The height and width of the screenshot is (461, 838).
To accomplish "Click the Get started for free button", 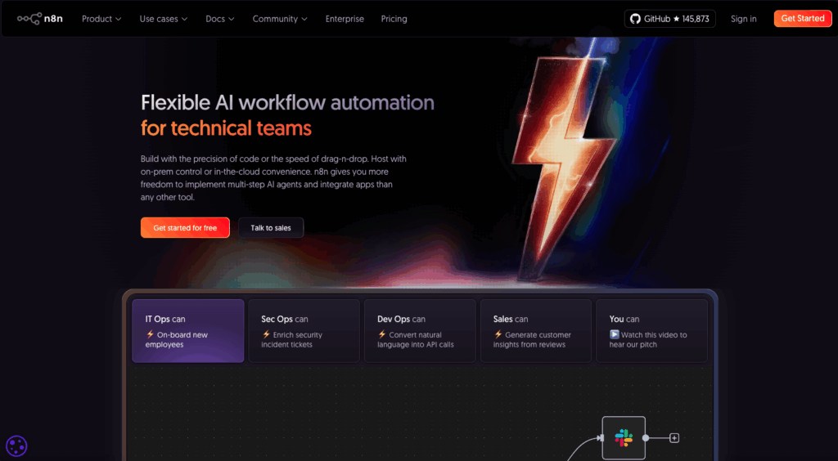I will (185, 228).
